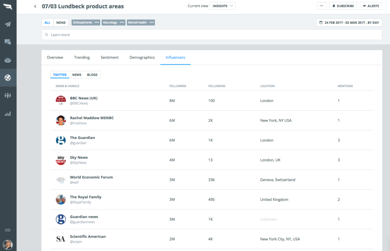Open @SkyNews handle link
The image size is (390, 251).
click(78, 163)
